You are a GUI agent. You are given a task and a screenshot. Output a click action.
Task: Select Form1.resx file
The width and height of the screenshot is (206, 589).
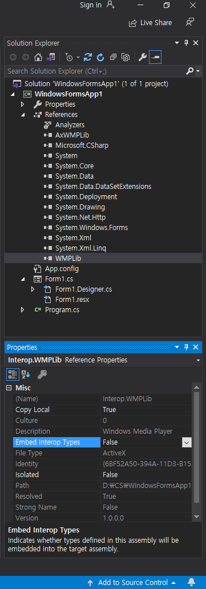(x=72, y=300)
